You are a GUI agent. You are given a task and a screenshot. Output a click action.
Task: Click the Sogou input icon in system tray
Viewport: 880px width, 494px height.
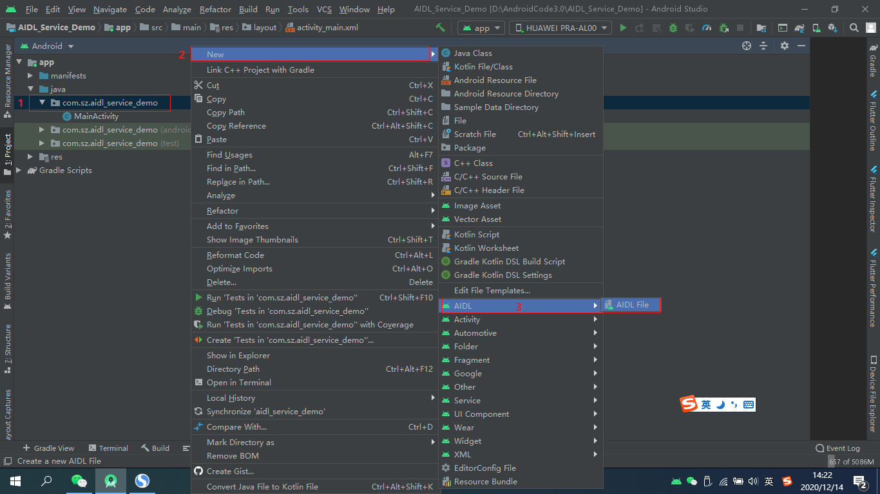787,480
